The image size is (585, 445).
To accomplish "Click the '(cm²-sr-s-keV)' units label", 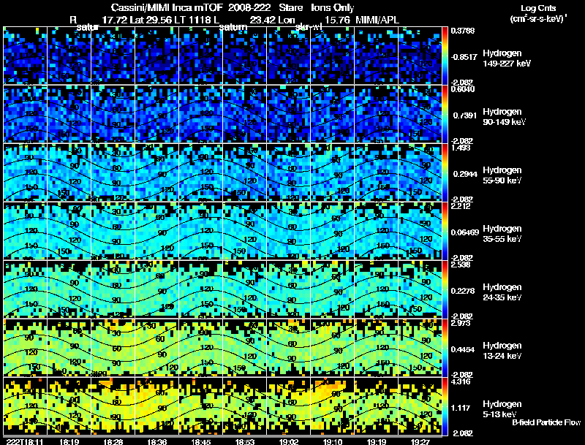I will pos(538,19).
